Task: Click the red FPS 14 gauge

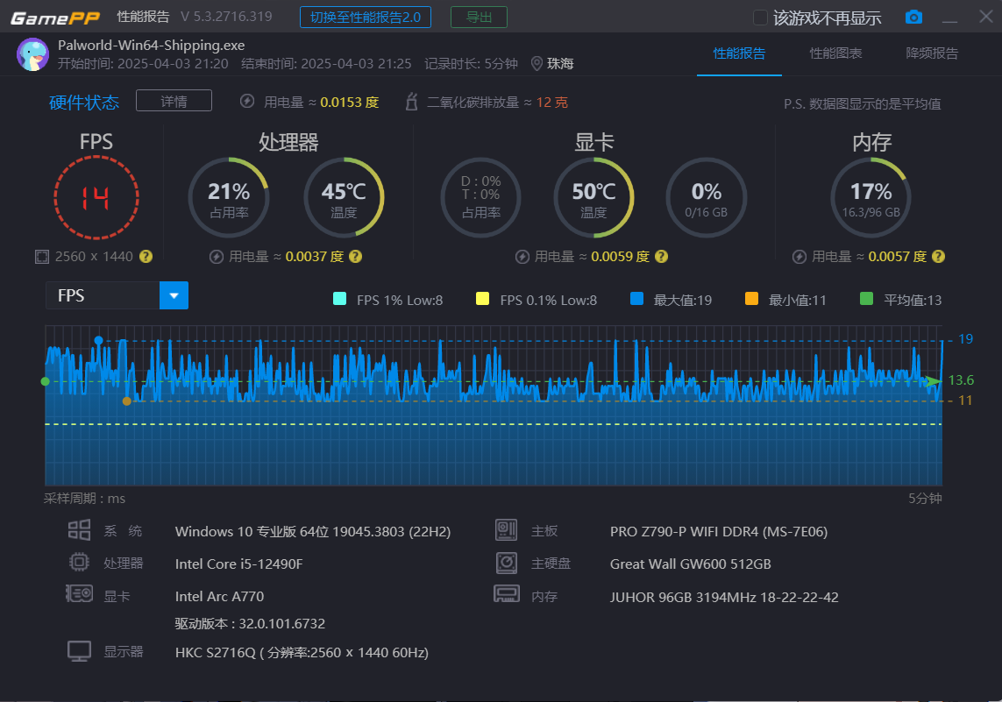Action: coord(96,198)
